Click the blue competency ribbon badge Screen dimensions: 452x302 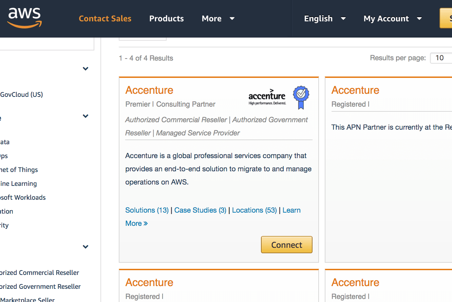click(301, 98)
